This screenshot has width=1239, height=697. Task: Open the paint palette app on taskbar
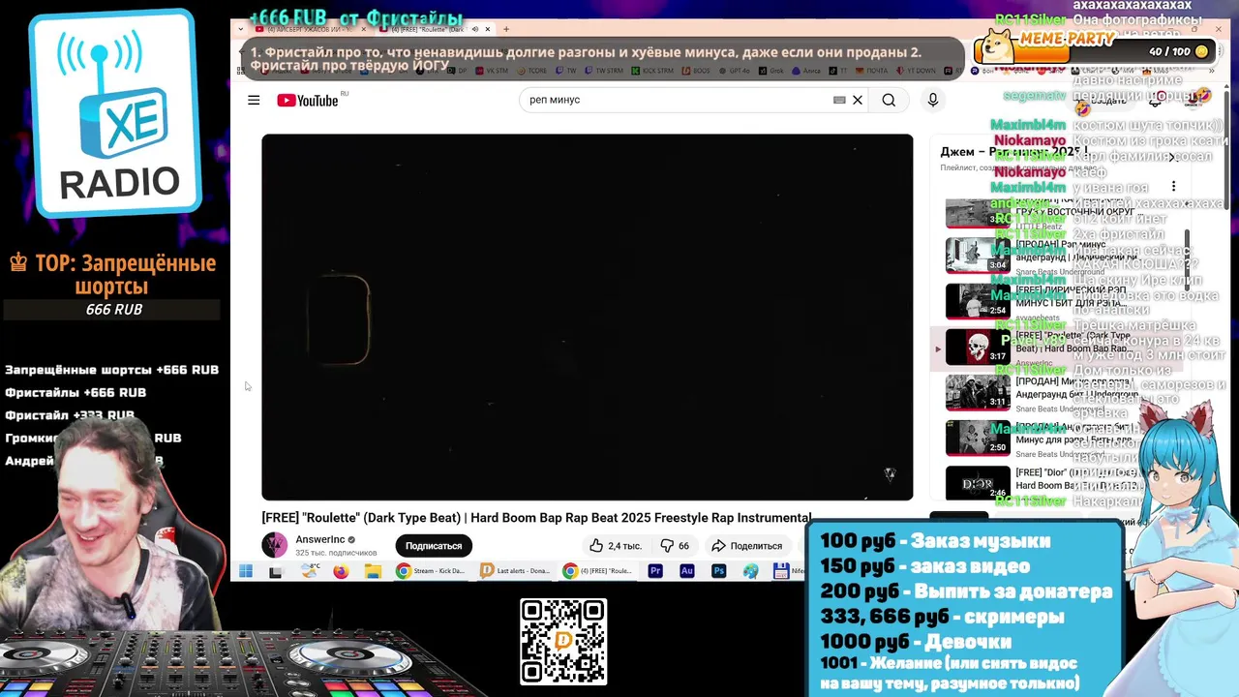click(x=750, y=571)
